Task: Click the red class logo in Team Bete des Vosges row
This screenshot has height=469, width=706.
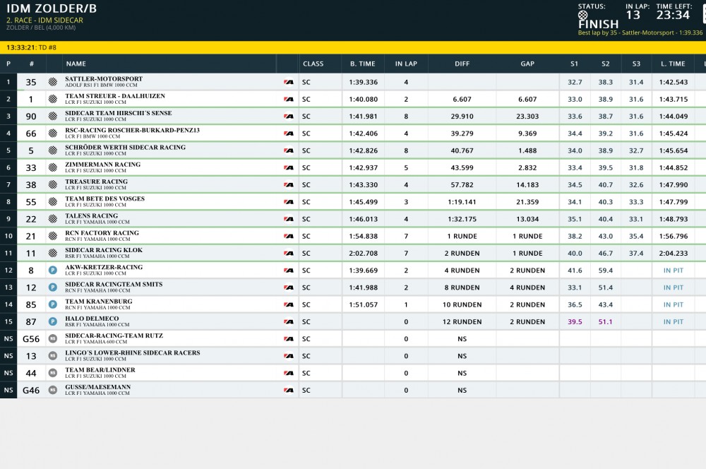Action: click(289, 202)
